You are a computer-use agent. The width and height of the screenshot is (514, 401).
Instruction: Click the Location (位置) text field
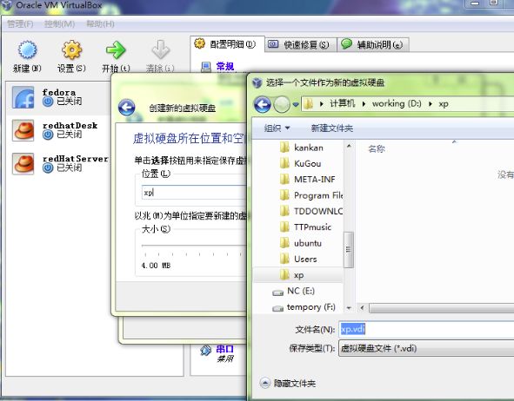tap(194, 193)
